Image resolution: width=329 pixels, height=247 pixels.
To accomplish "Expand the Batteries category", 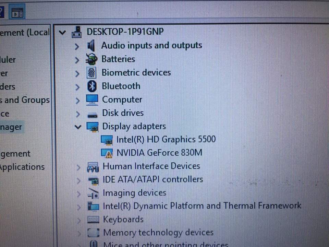I will point(77,60).
